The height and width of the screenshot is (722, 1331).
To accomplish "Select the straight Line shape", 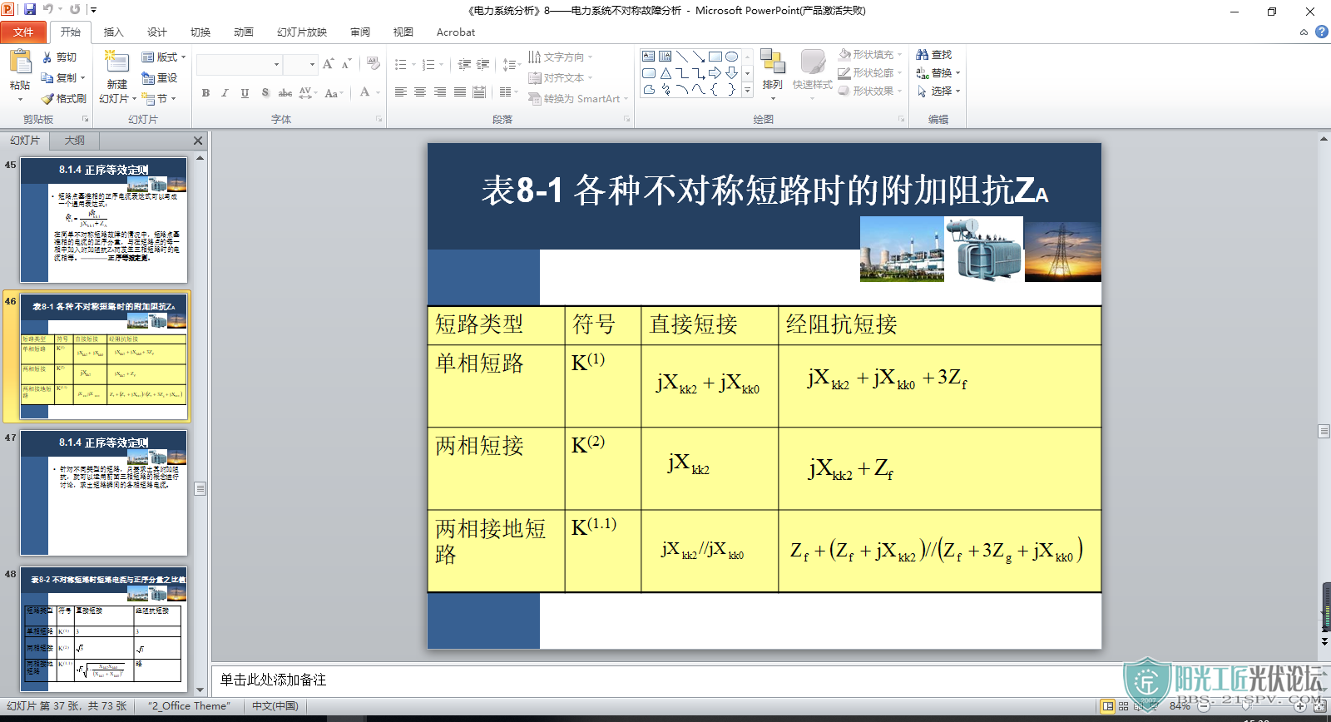I will [682, 57].
